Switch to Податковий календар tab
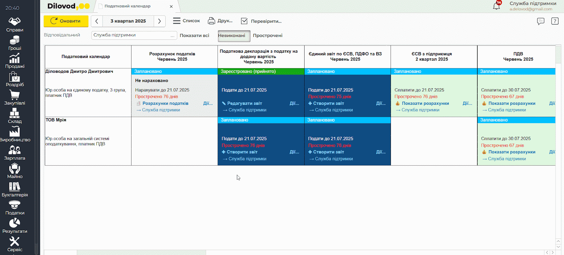Viewport: 564px width, 255px height. point(128,6)
